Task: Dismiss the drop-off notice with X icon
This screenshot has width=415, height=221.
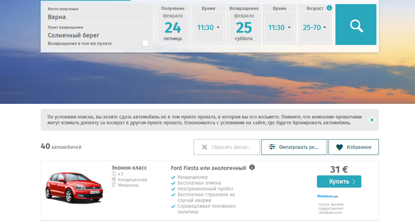Action: pos(372,120)
